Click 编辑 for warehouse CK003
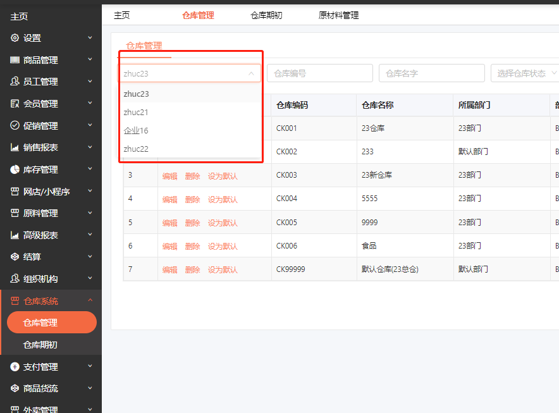The image size is (559, 413). 169,176
